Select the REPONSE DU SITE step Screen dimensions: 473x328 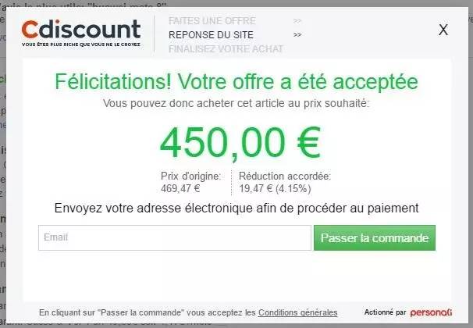point(211,35)
